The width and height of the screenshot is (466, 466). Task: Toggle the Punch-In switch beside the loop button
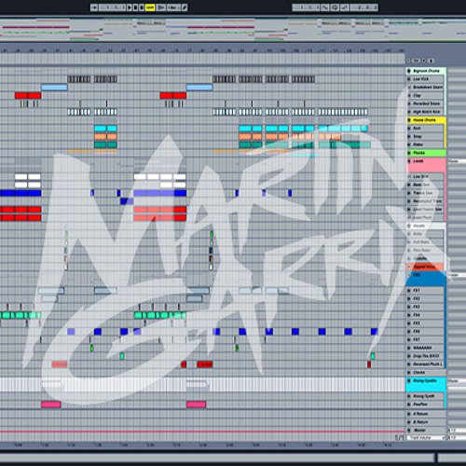point(325,7)
